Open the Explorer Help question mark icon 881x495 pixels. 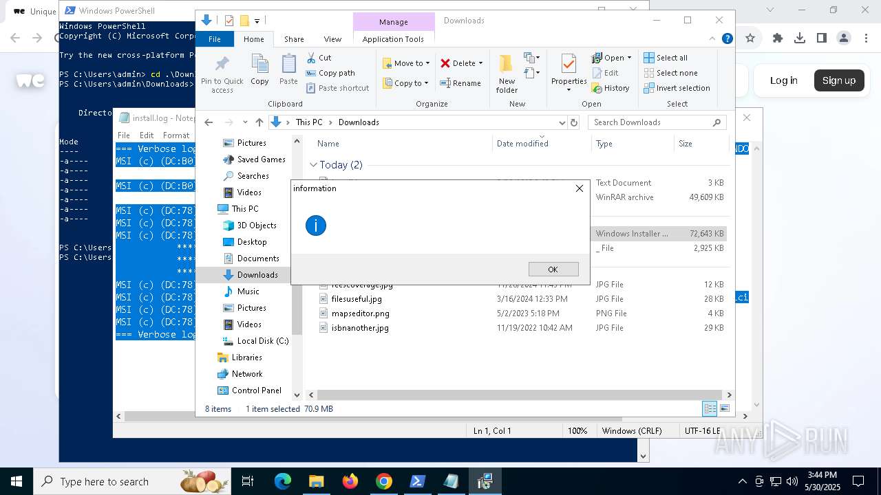tap(727, 39)
